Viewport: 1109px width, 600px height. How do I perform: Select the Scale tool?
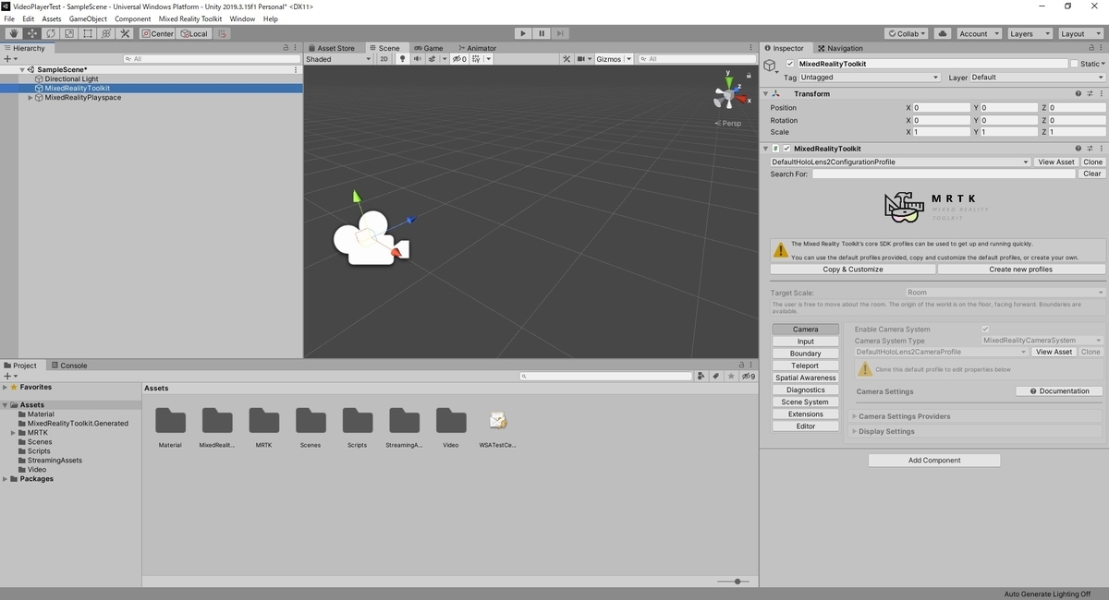(x=68, y=33)
